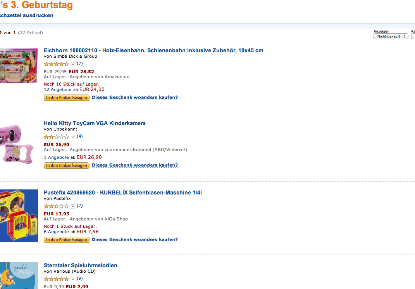Open the (7) reviews link for Eichhorn train

[80, 64]
